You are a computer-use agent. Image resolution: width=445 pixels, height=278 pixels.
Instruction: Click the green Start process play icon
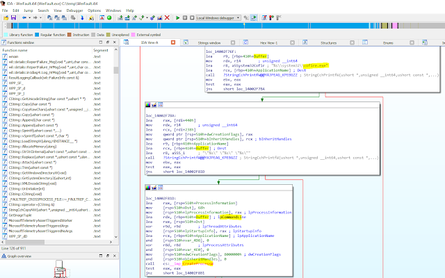pyautogui.click(x=177, y=17)
